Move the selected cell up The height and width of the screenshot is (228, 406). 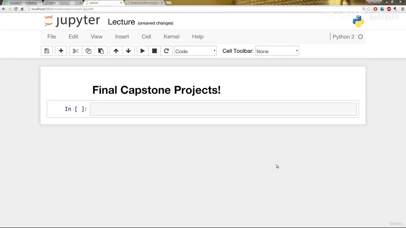pos(116,51)
